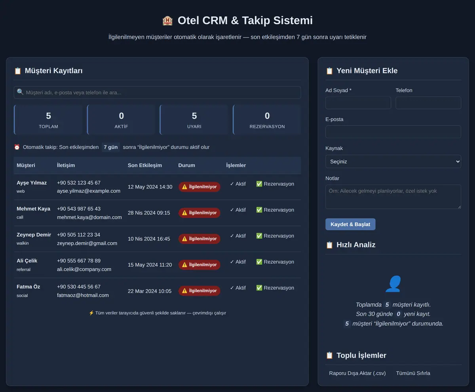Click the 7 gün threshold badge
This screenshot has height=392, width=475.
click(111, 147)
